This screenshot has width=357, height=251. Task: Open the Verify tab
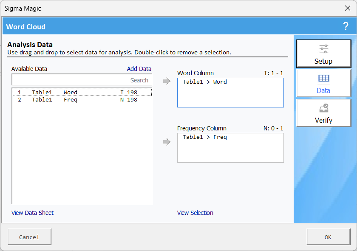(323, 113)
